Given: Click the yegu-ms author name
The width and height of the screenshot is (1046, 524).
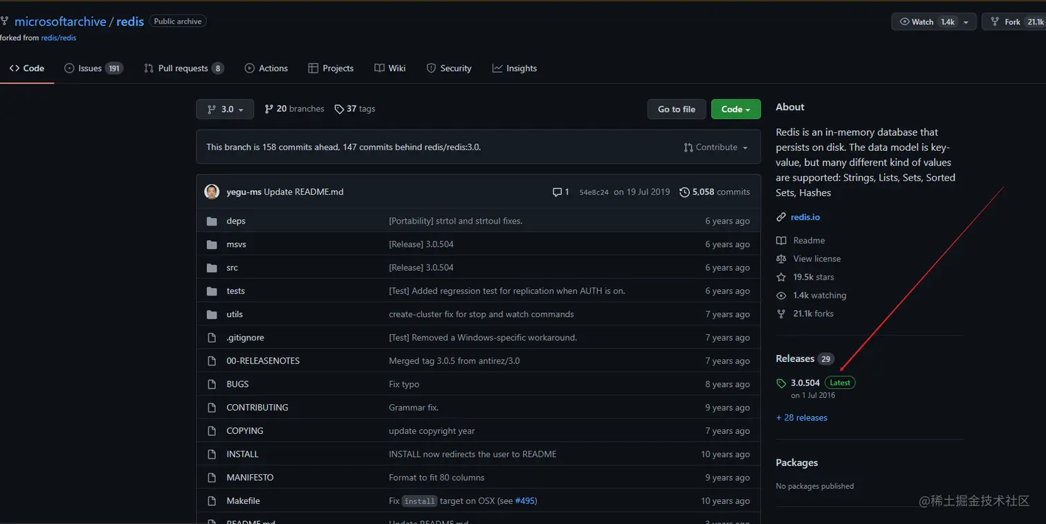Looking at the screenshot, I should point(244,192).
